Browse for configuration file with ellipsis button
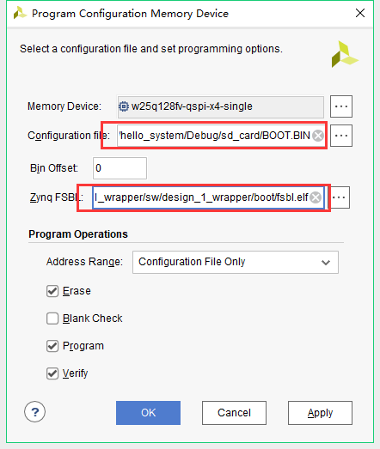The height and width of the screenshot is (449, 380). 341,136
